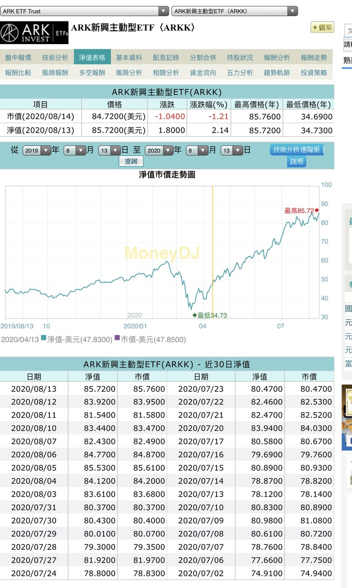
Task: Open the 風險分析 tab
Action: [x=129, y=72]
